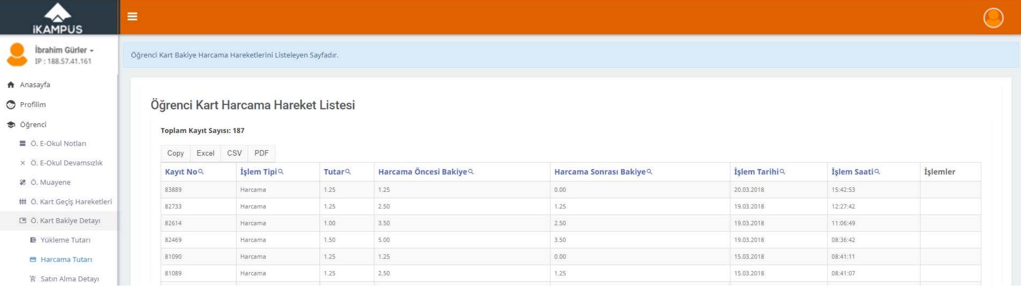Select record number 82469 cell
This screenshot has height=287, width=1021.
pos(199,240)
